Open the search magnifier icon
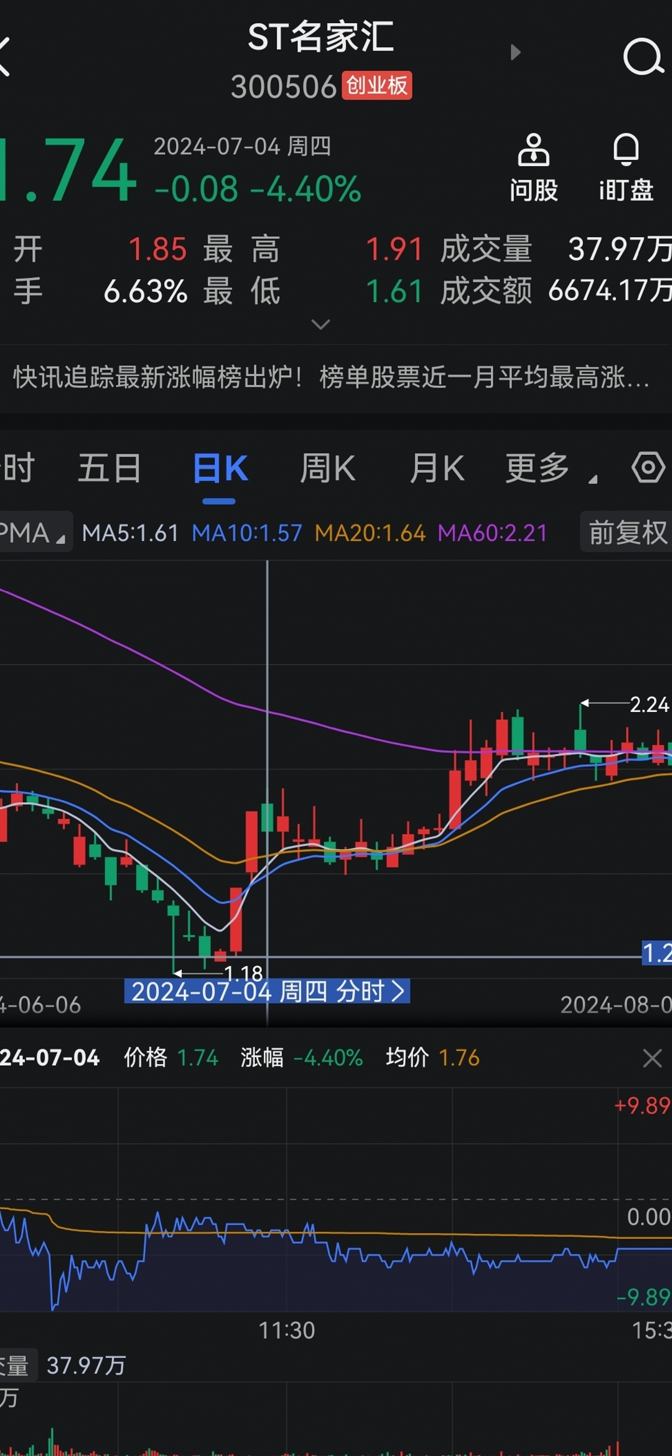672x1456 pixels. point(643,57)
